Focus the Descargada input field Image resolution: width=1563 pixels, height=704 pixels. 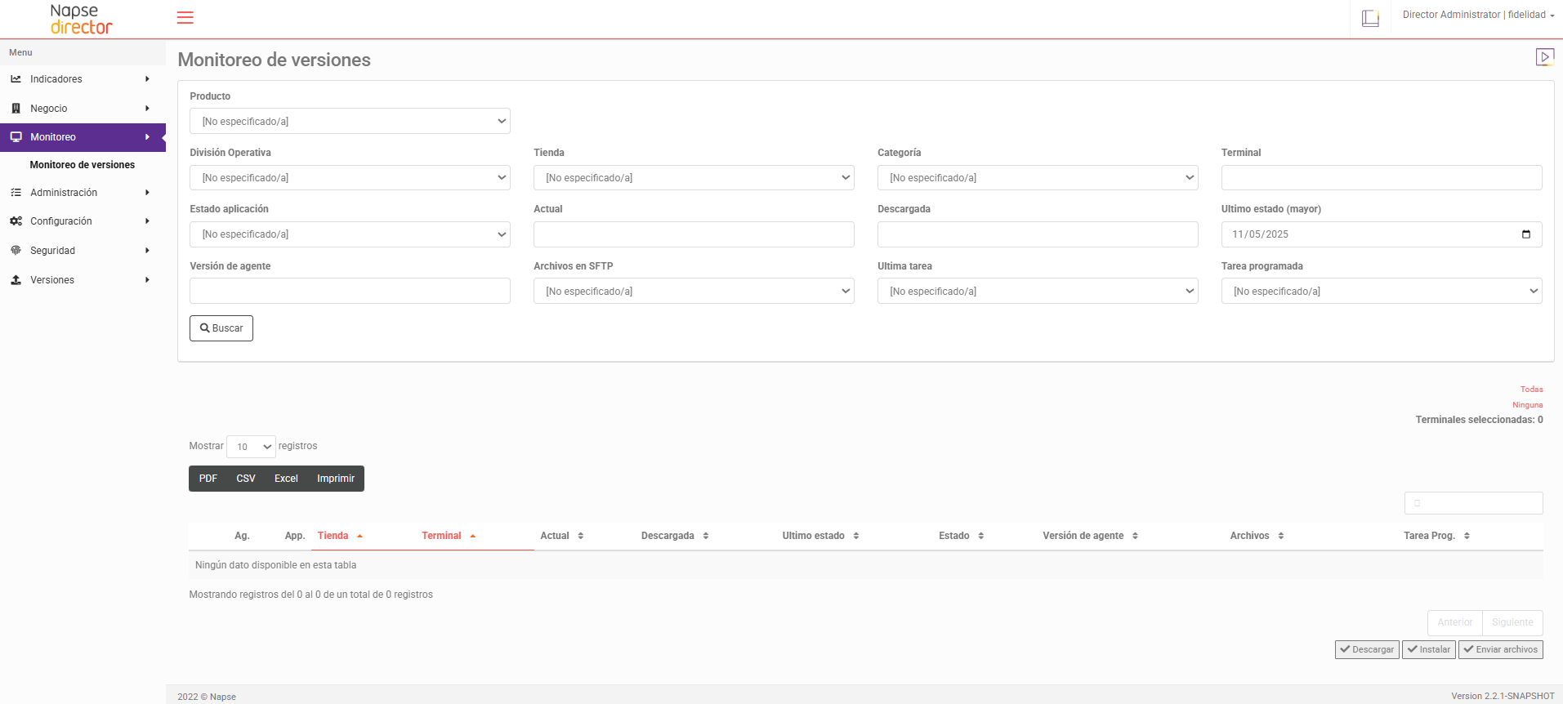[1038, 234]
